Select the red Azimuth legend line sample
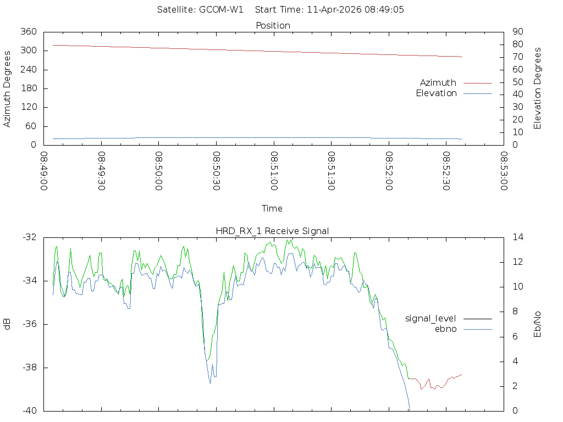 coord(477,83)
